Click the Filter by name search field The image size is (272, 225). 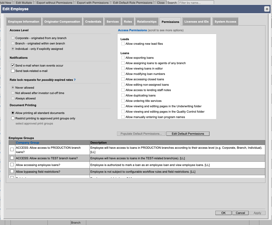coord(196,3)
